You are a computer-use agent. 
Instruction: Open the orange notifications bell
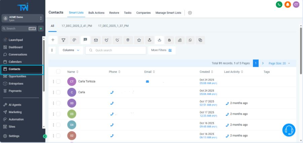pyautogui.click(x=288, y=4)
